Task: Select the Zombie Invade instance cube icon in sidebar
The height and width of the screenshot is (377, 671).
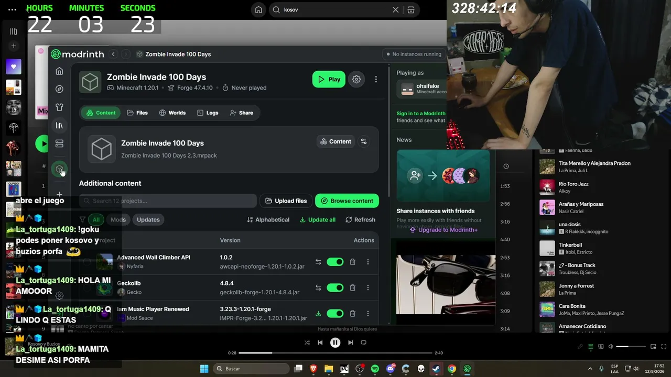Action: pos(59,169)
